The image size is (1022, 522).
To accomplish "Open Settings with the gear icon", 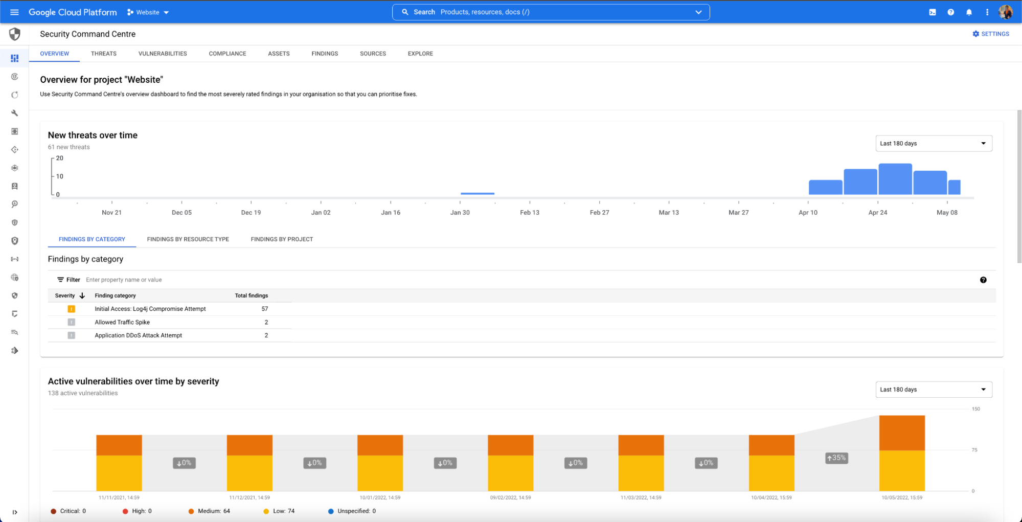I will coord(991,34).
